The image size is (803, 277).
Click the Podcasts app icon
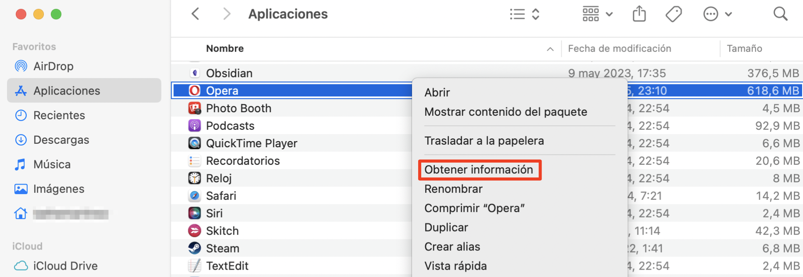194,125
